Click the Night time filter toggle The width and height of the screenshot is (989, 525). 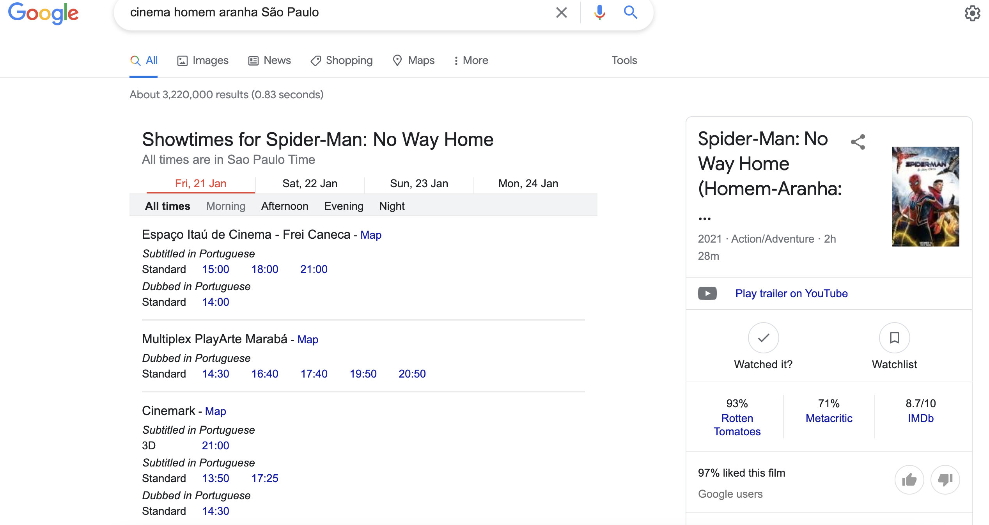point(392,207)
